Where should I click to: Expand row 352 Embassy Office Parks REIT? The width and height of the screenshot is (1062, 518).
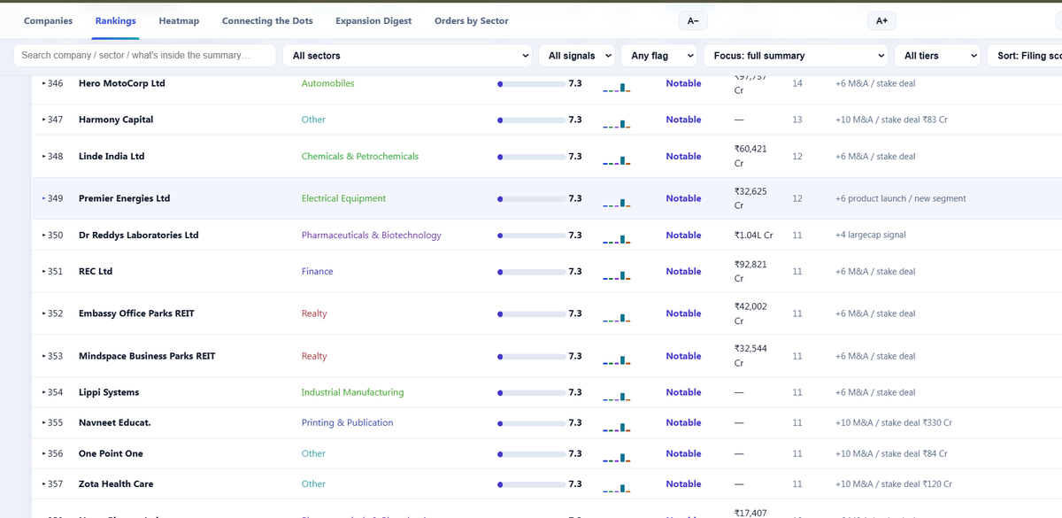point(44,313)
